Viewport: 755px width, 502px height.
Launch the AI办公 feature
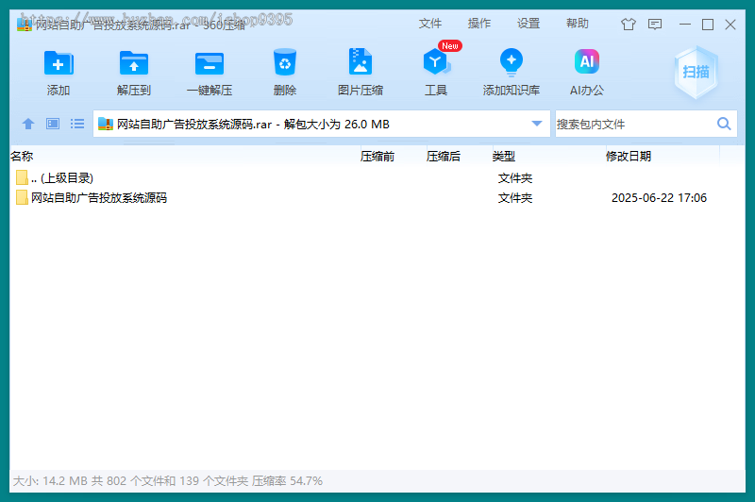point(586,61)
